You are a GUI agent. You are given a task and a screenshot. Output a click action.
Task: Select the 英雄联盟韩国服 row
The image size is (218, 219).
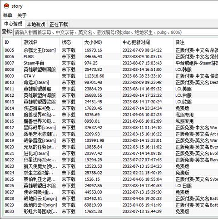(x=110, y=70)
